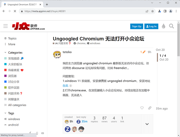The height and width of the screenshot is (137, 180).
Task: View site security lock information
Action: [22, 11]
